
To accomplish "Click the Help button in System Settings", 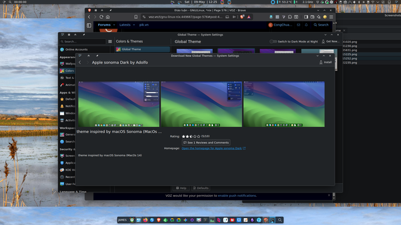I will (181, 188).
